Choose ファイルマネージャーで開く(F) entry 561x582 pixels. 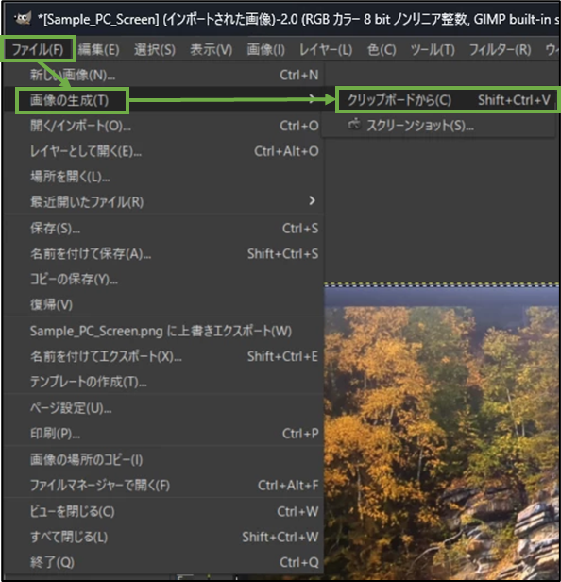tap(163, 485)
